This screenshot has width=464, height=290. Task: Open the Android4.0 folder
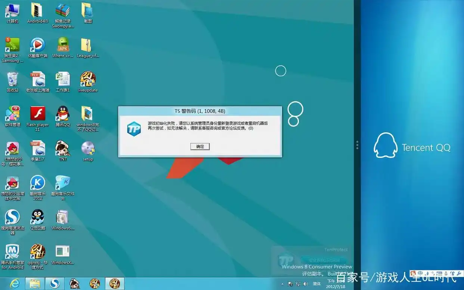[37, 11]
